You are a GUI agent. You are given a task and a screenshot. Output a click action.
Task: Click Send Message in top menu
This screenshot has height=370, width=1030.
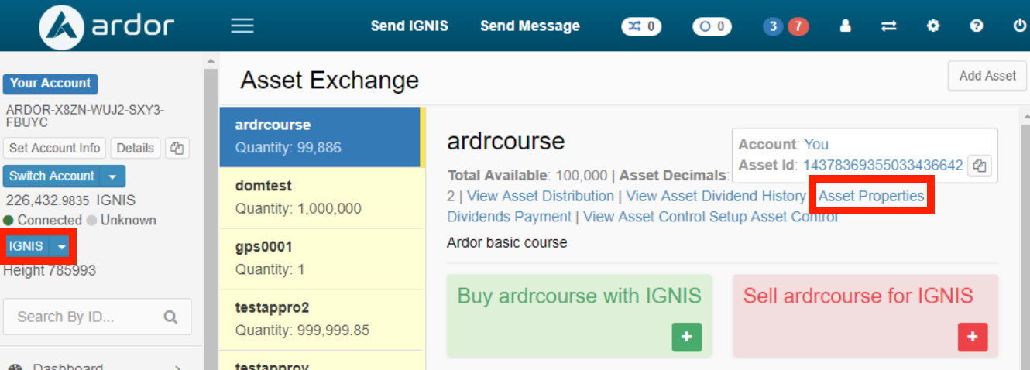530,26
